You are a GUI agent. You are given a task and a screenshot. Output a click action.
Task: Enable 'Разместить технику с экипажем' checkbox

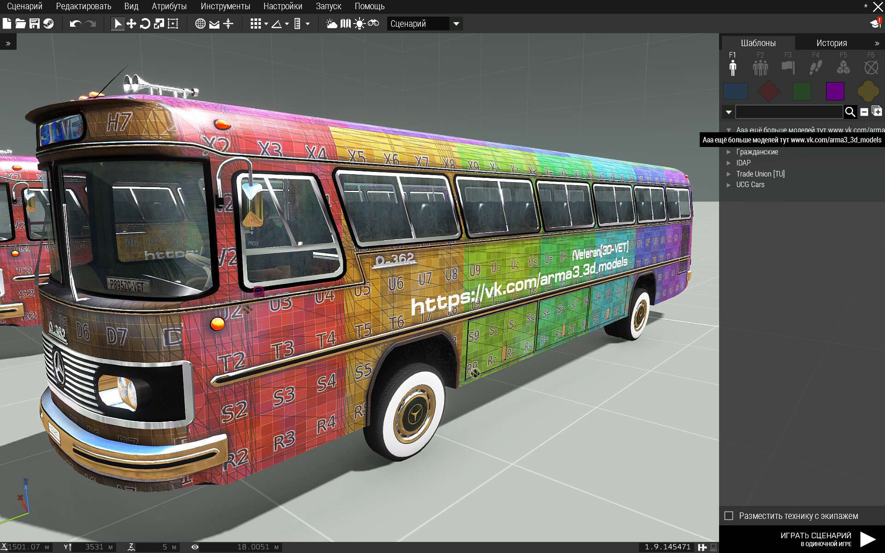(x=729, y=516)
